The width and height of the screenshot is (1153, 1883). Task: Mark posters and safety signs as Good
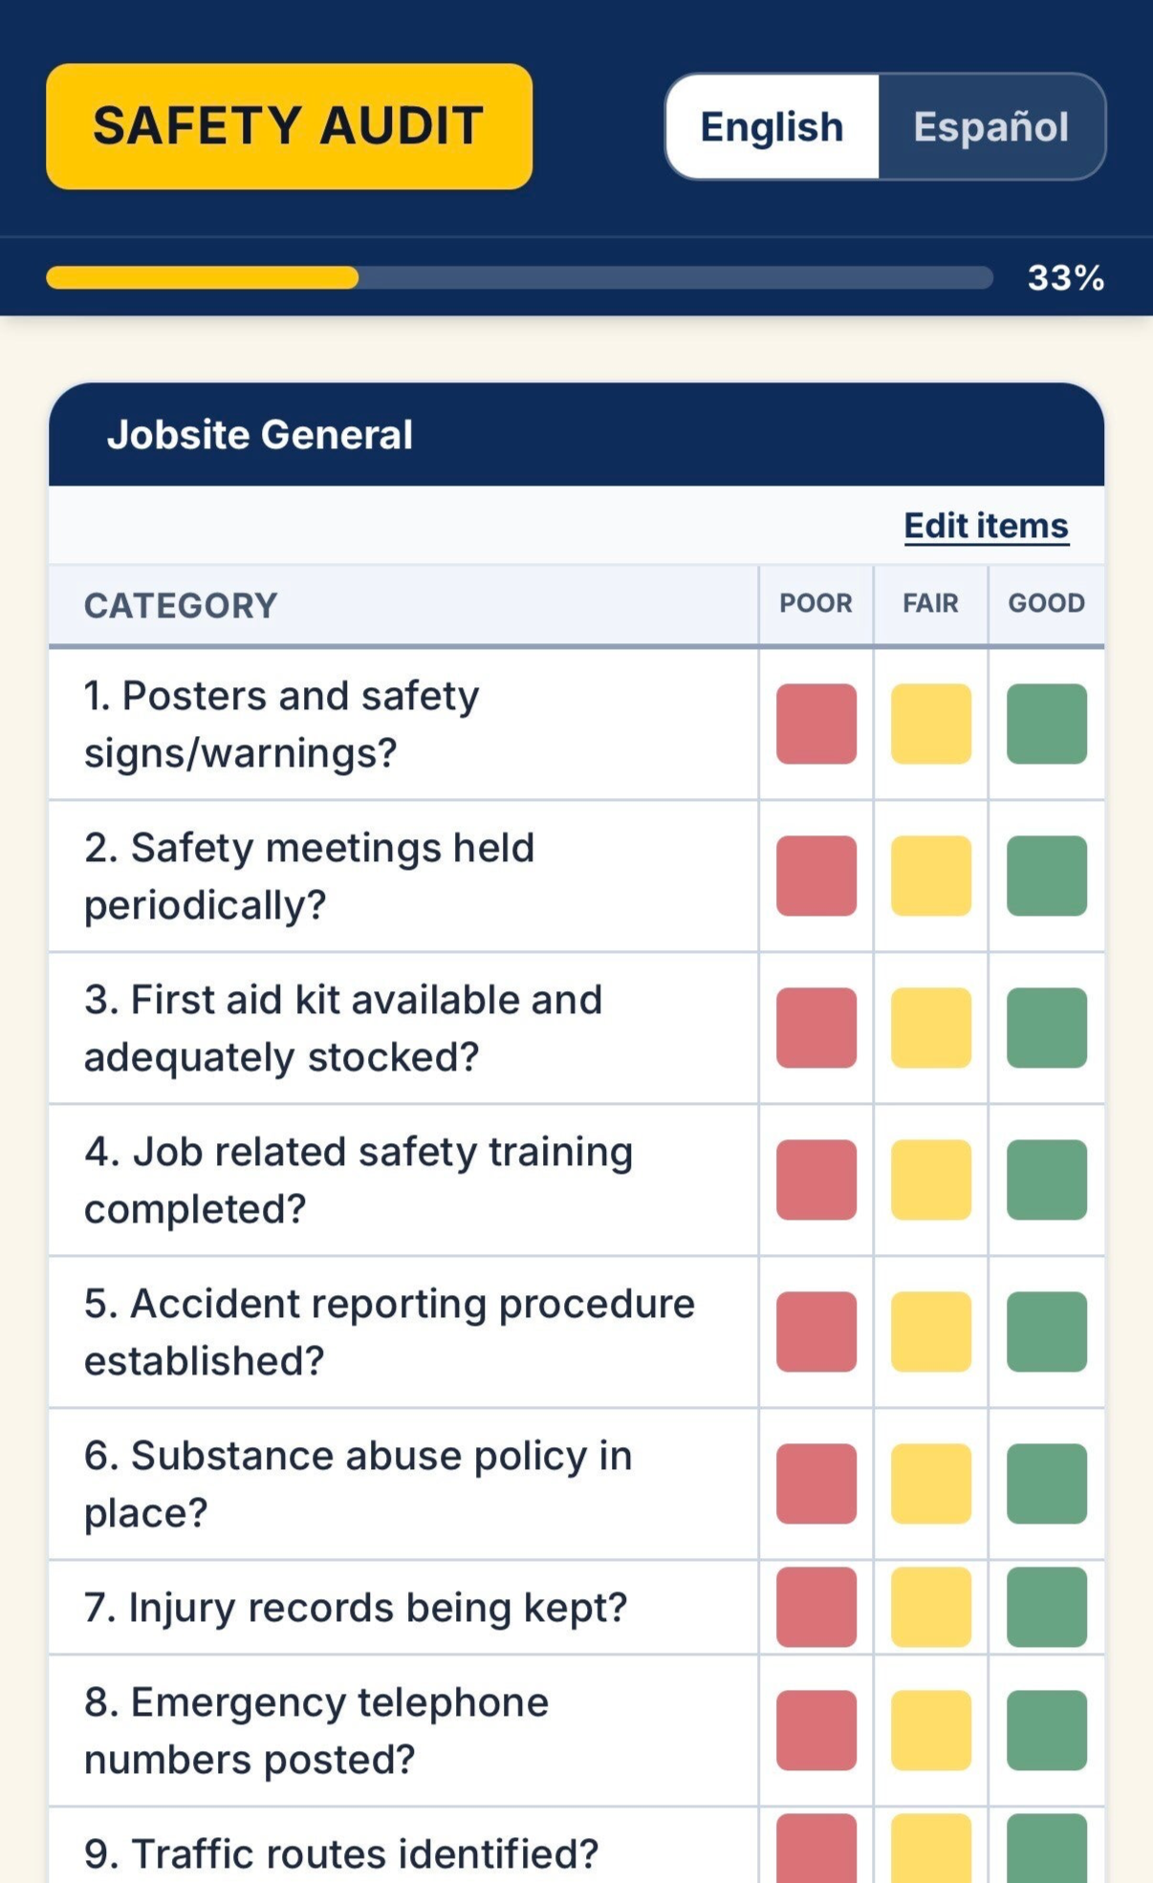(1047, 724)
